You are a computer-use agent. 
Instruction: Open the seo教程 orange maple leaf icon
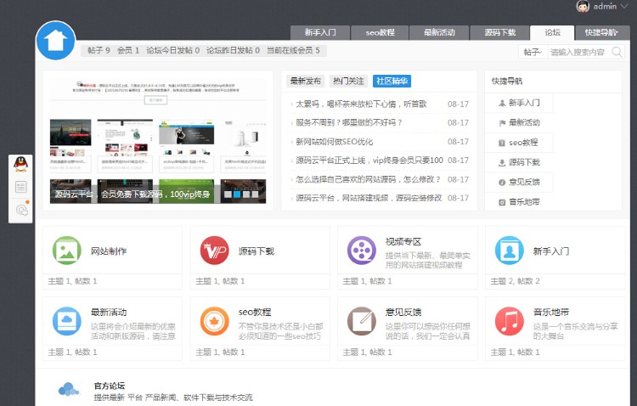tap(215, 321)
